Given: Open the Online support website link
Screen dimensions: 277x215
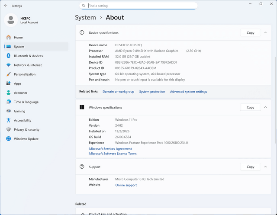Looking at the screenshot, I should pyautogui.click(x=126, y=185).
